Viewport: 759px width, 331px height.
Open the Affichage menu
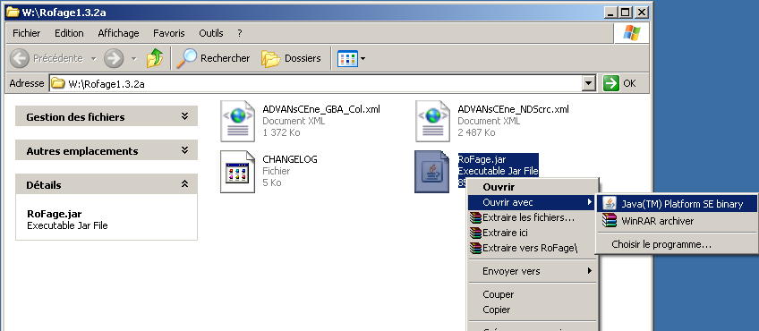point(118,33)
